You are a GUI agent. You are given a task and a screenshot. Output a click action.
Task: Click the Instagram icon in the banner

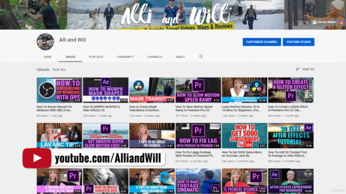coord(342,22)
